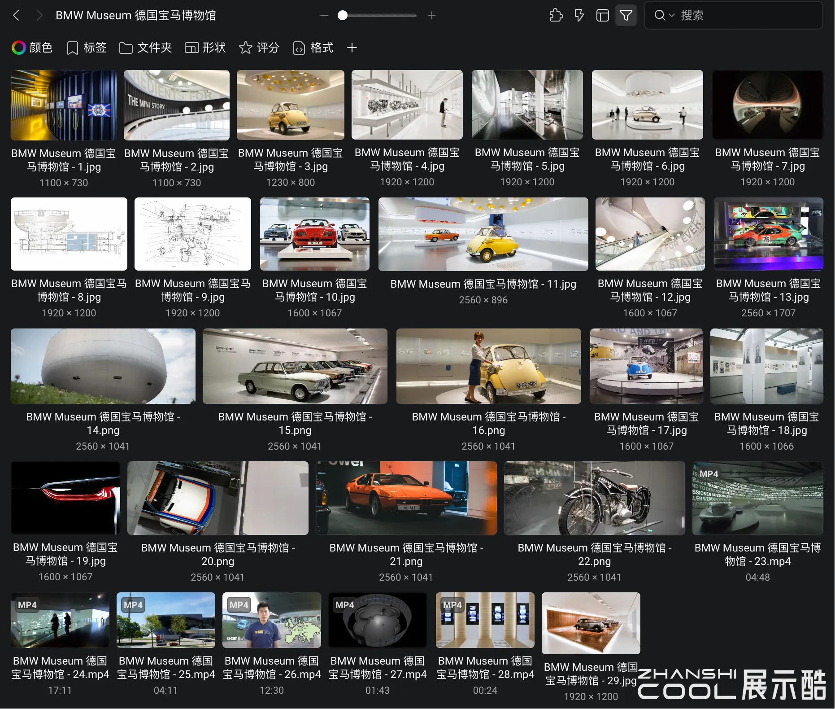
Task: Open the 评分 rating filter
Action: [259, 48]
